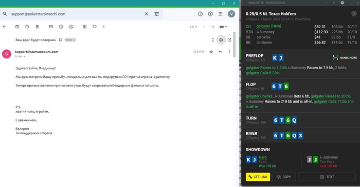Screen dimensions: 360x187
Task: Open Gmail settings gear
Action: point(210,14)
